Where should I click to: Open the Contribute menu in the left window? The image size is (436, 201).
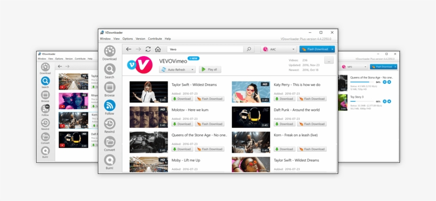pyautogui.click(x=80, y=59)
